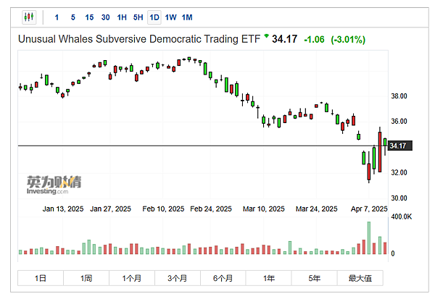Click the 400.0K volume axis label
Viewport: 435px width, 299px height.
[x=401, y=216]
